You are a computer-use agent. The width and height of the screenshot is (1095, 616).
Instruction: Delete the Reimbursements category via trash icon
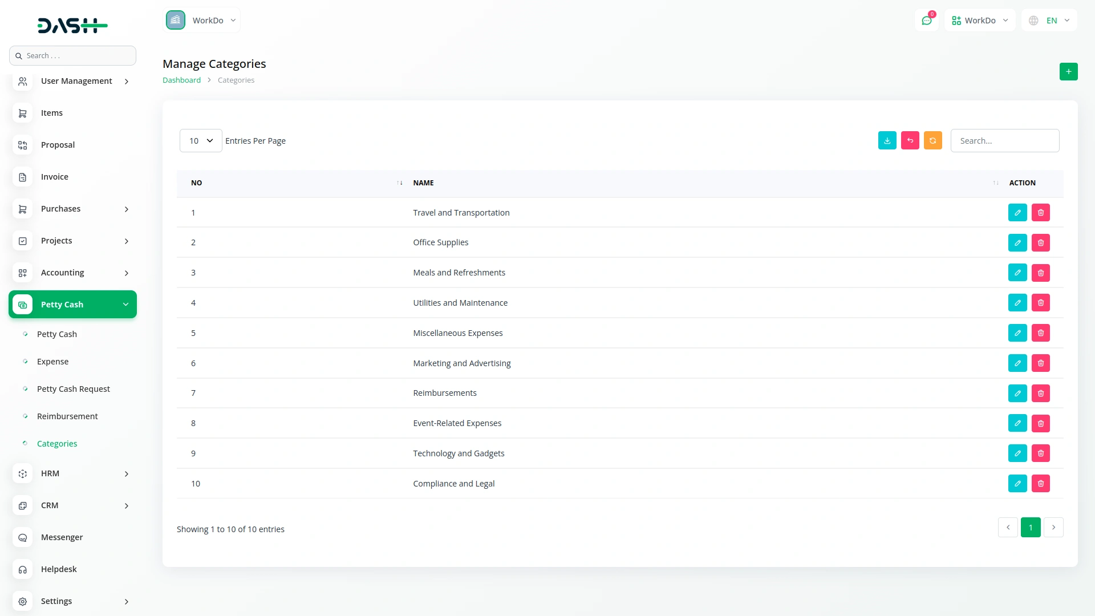(x=1041, y=393)
